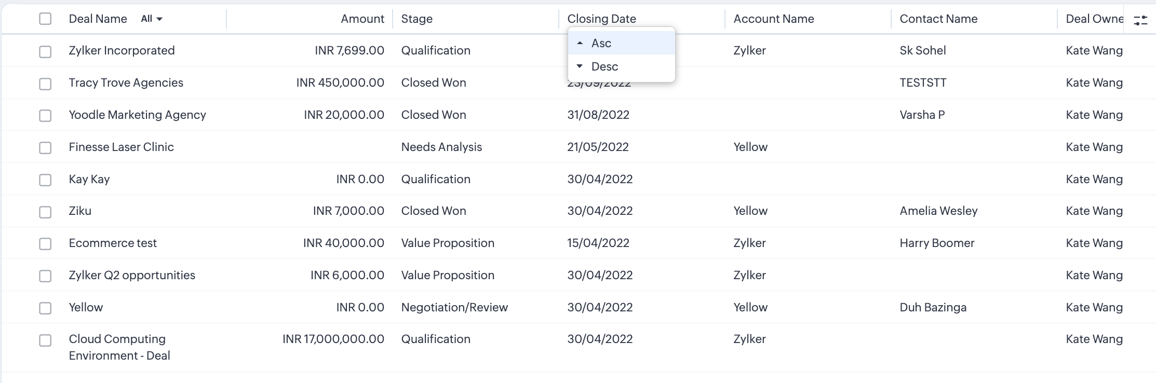Click the Stage column header

pos(416,19)
